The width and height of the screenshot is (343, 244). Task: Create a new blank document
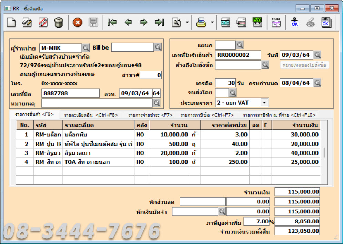coord(11,22)
